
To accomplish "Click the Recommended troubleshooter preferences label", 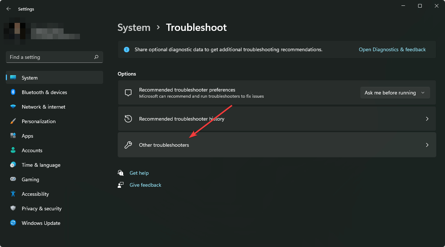I will click(187, 90).
